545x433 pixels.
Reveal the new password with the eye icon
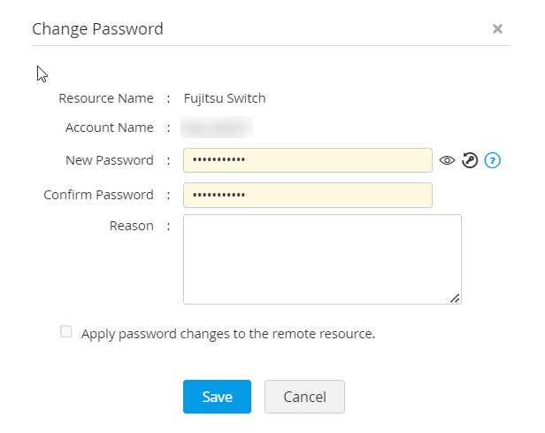click(x=447, y=160)
